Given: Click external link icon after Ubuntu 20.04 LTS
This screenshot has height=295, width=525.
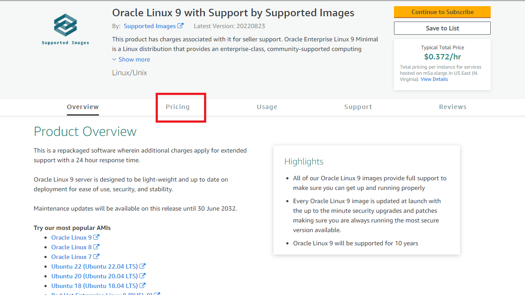Looking at the screenshot, I should pyautogui.click(x=142, y=276).
